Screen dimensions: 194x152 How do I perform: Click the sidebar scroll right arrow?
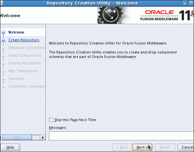(x=43, y=138)
